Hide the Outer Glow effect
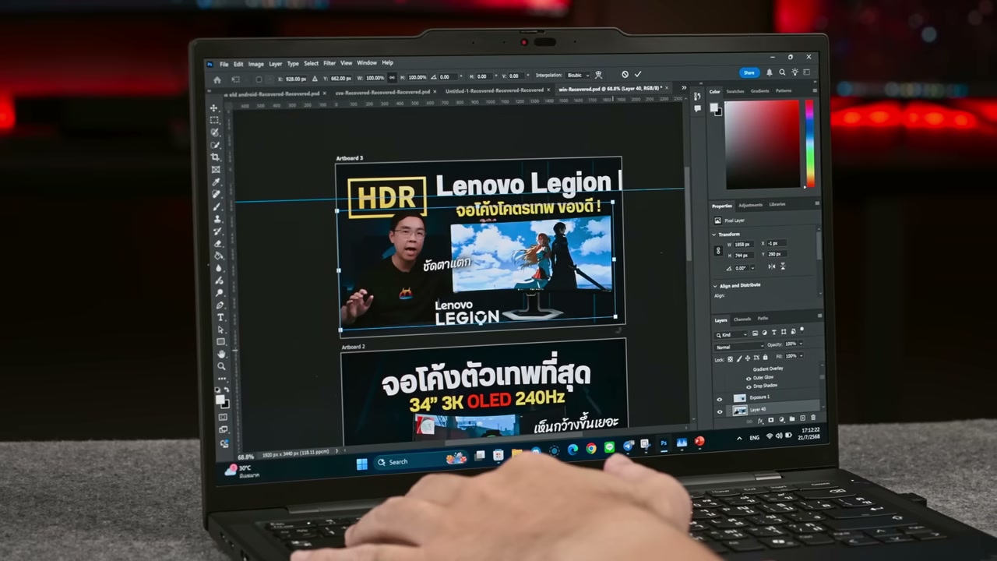The height and width of the screenshot is (561, 997). pyautogui.click(x=749, y=378)
